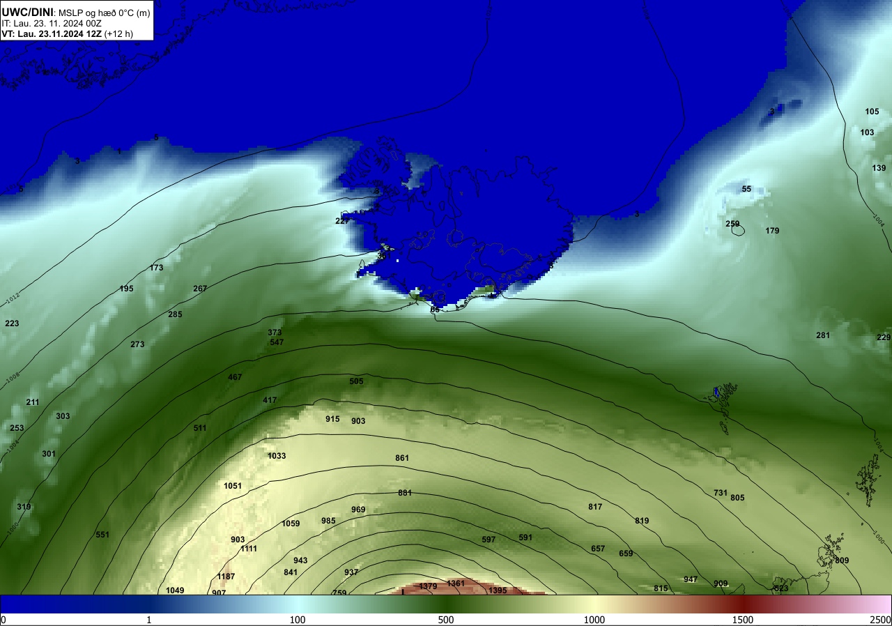
Task: Click the map value '819'
Action: [642, 521]
